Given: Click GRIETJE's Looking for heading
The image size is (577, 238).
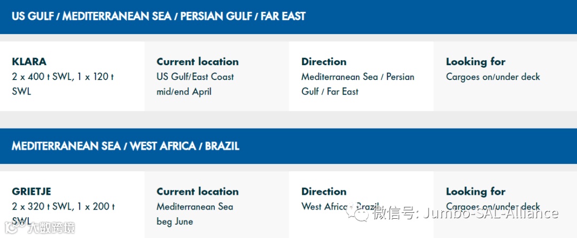Looking at the screenshot, I should (x=476, y=192).
